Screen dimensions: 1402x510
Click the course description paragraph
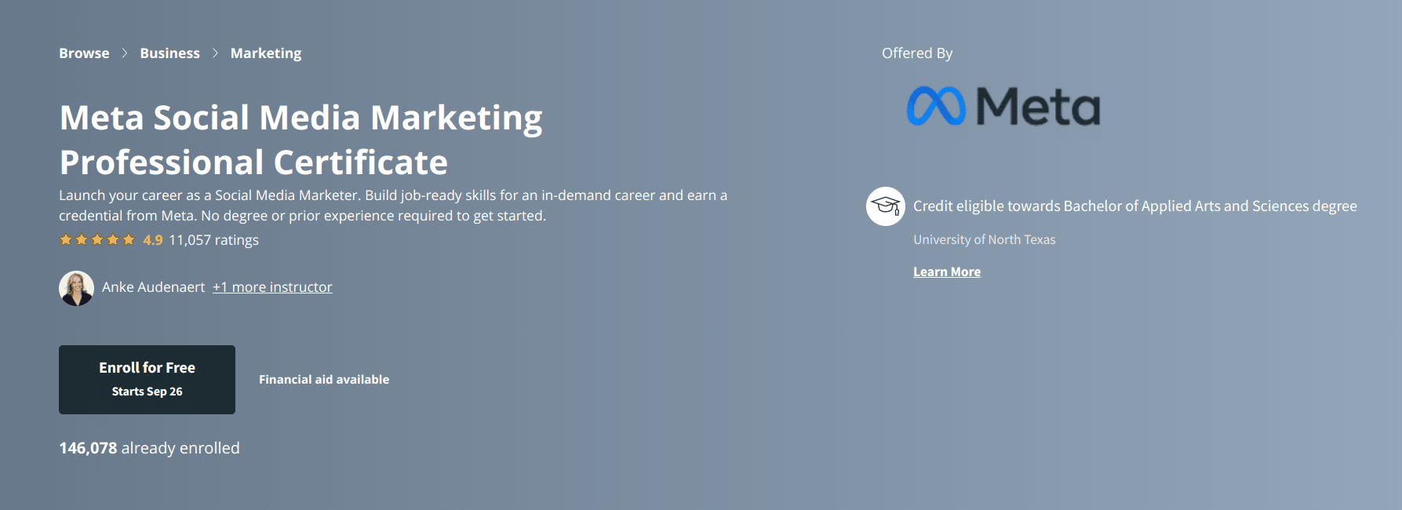[393, 206]
